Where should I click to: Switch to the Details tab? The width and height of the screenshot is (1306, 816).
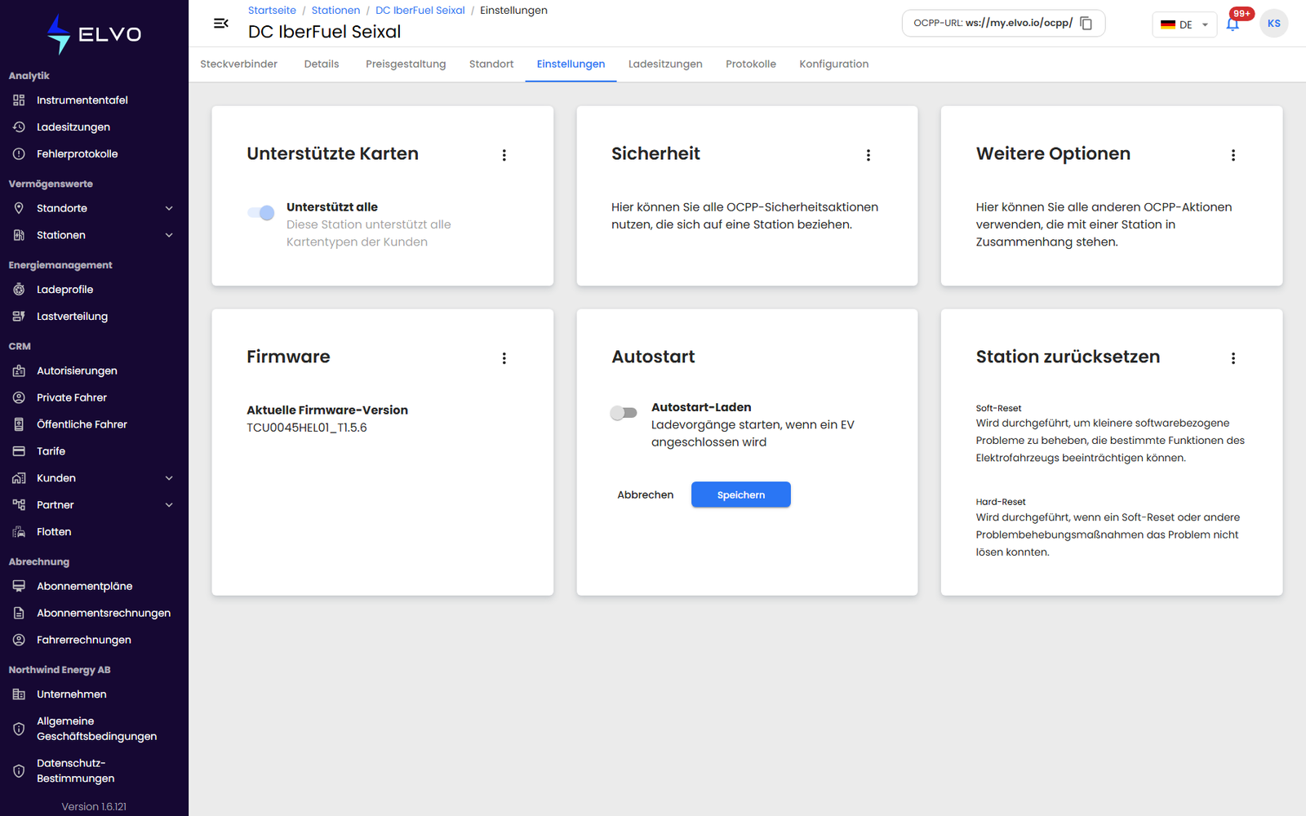(x=322, y=64)
